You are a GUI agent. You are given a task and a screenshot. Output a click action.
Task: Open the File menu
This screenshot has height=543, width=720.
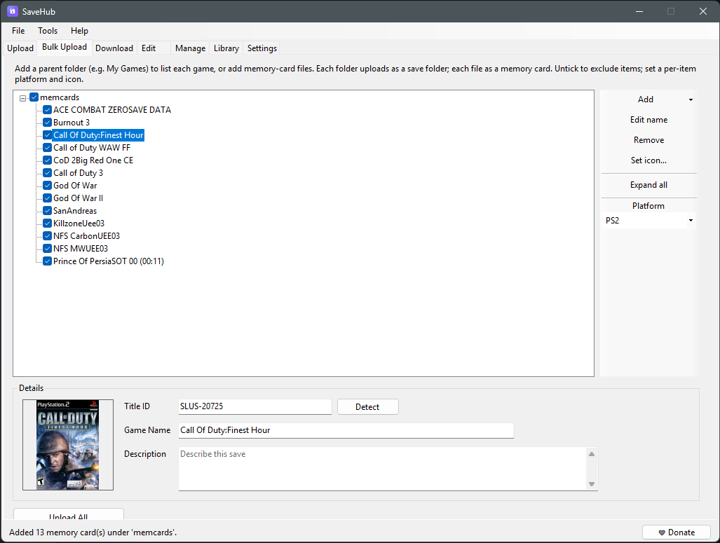[x=18, y=31]
